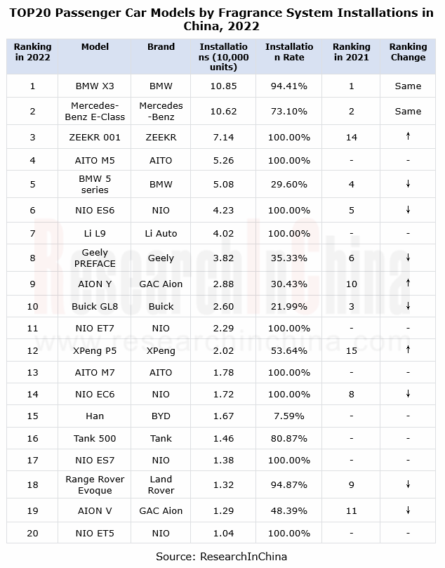The width and height of the screenshot is (445, 568).
Task: Click the Brand column header
Action: pyautogui.click(x=161, y=47)
